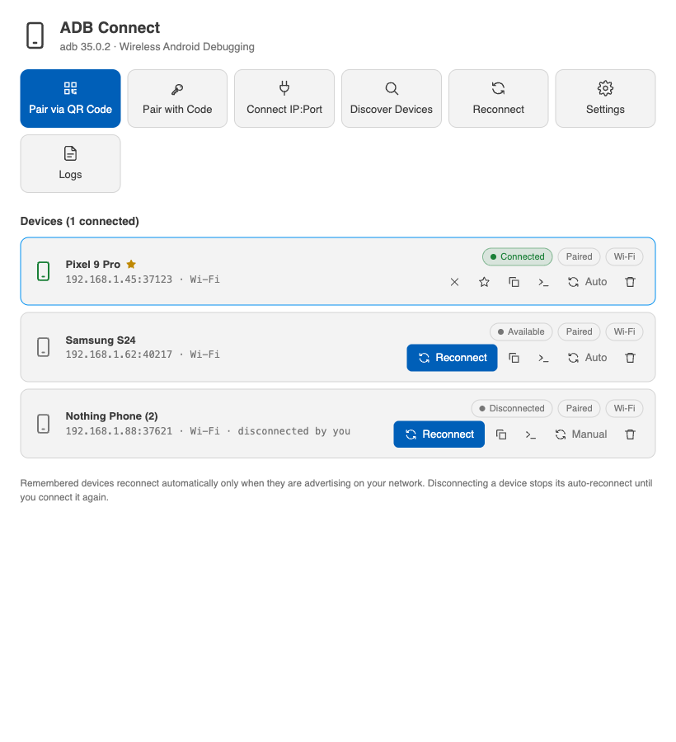Select the Samsung S24 device name
Screen dimensions: 676x742
101,340
